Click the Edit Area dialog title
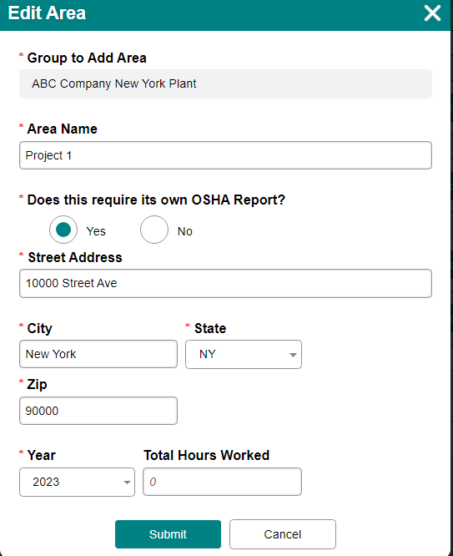This screenshot has width=453, height=556. (47, 13)
